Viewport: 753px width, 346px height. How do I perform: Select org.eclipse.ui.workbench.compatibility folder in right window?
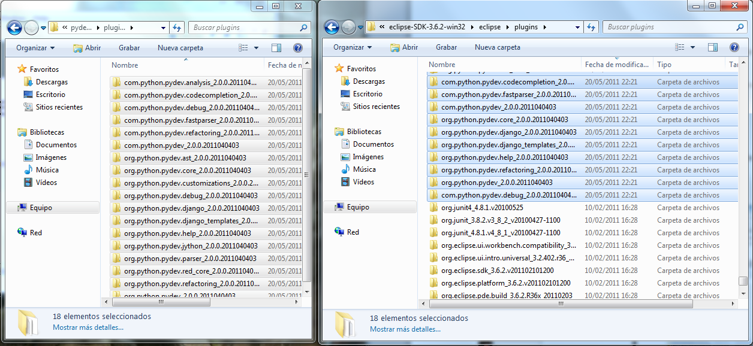[x=583, y=245]
